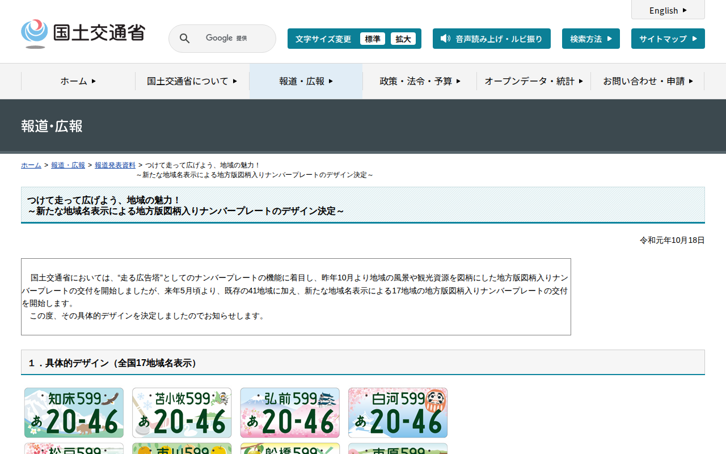Click the ホーム breadcrumb link

(x=31, y=165)
